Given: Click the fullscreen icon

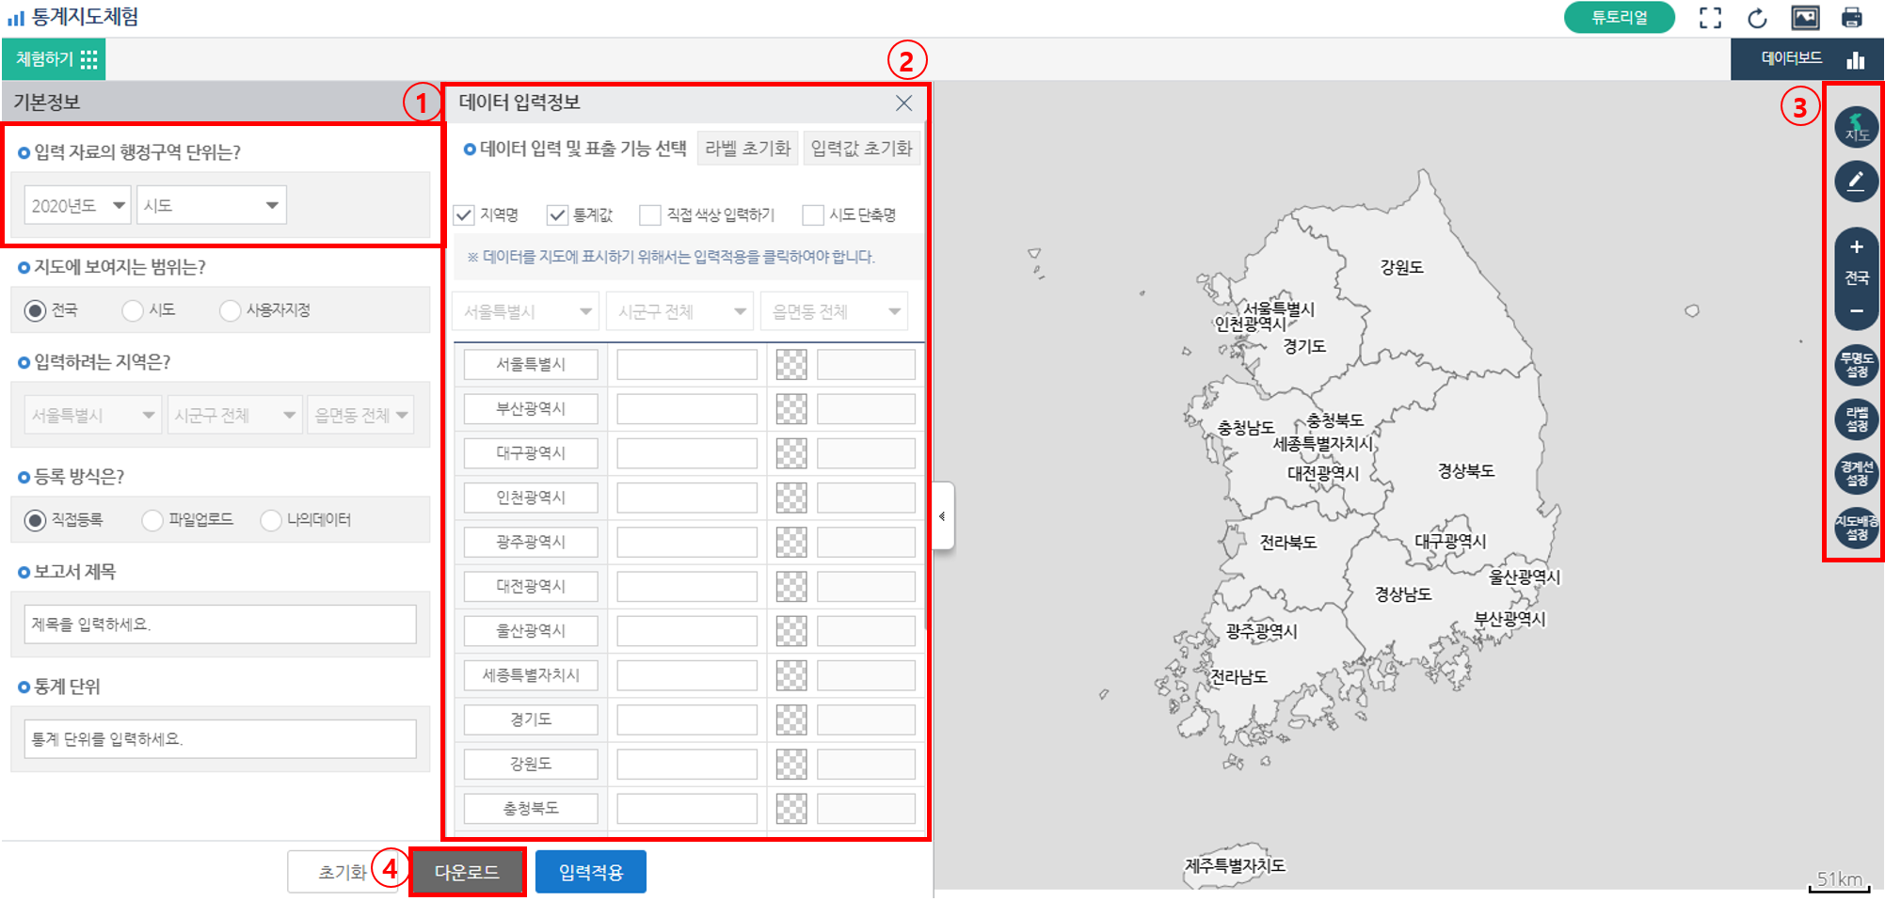Looking at the screenshot, I should 1709,17.
